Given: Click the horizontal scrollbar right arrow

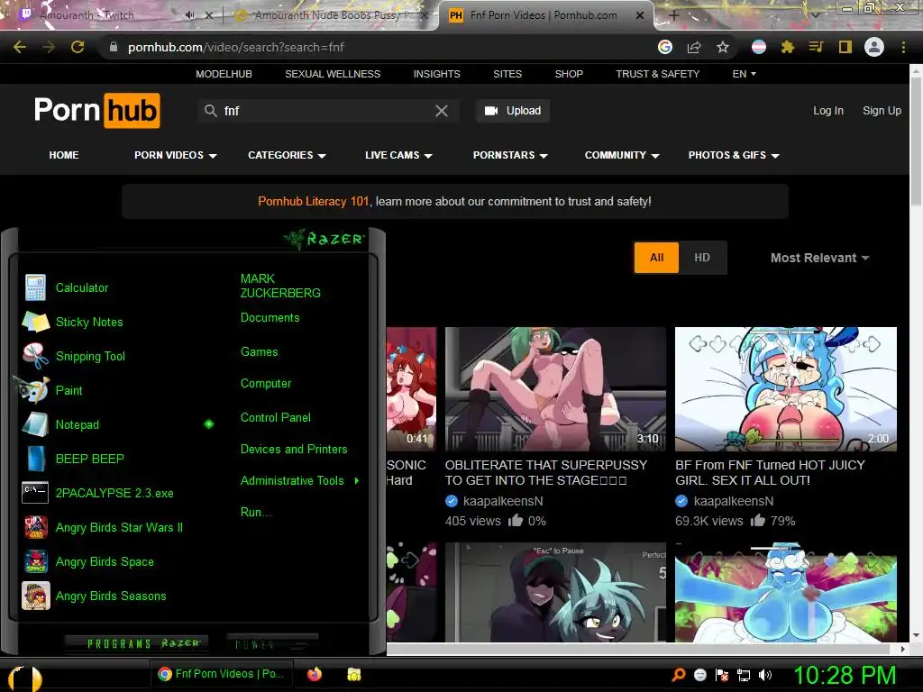Looking at the screenshot, I should point(903,649).
